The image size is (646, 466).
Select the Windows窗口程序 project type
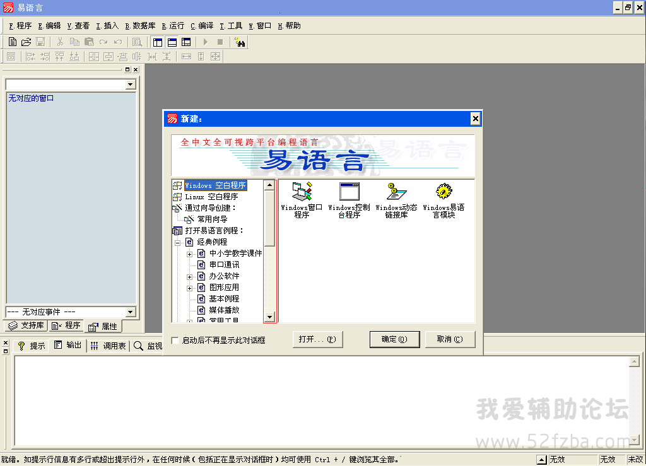click(302, 200)
